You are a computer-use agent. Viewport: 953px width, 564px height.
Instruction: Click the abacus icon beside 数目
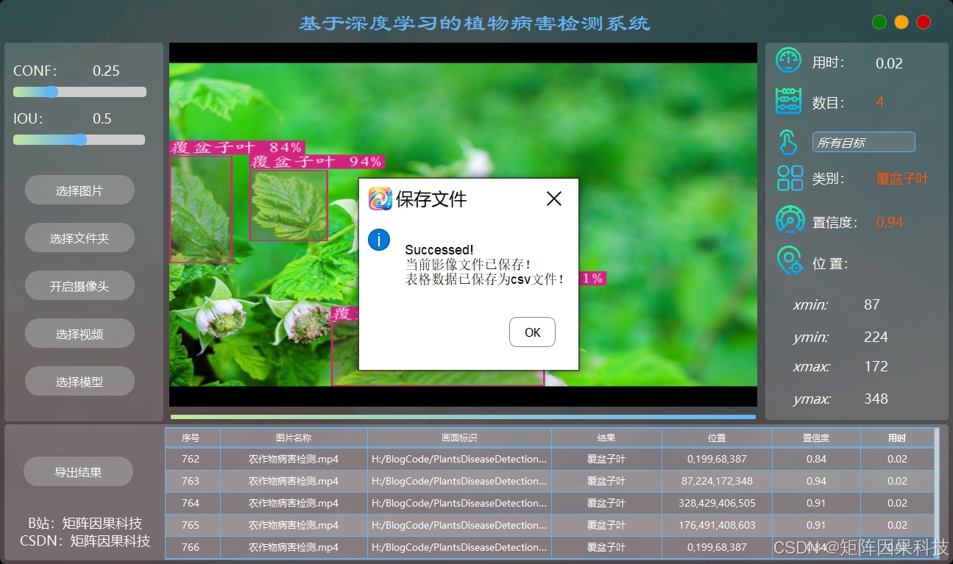[789, 101]
